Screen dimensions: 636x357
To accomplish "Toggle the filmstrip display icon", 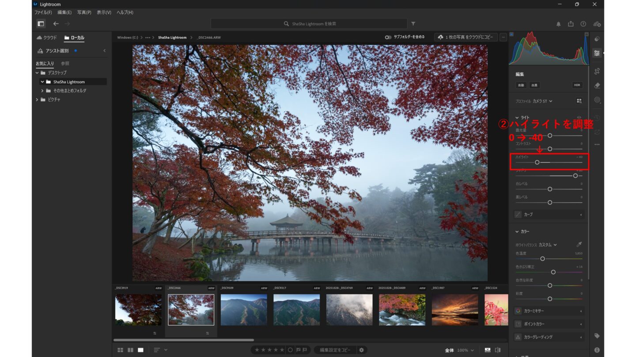I will pos(488,350).
